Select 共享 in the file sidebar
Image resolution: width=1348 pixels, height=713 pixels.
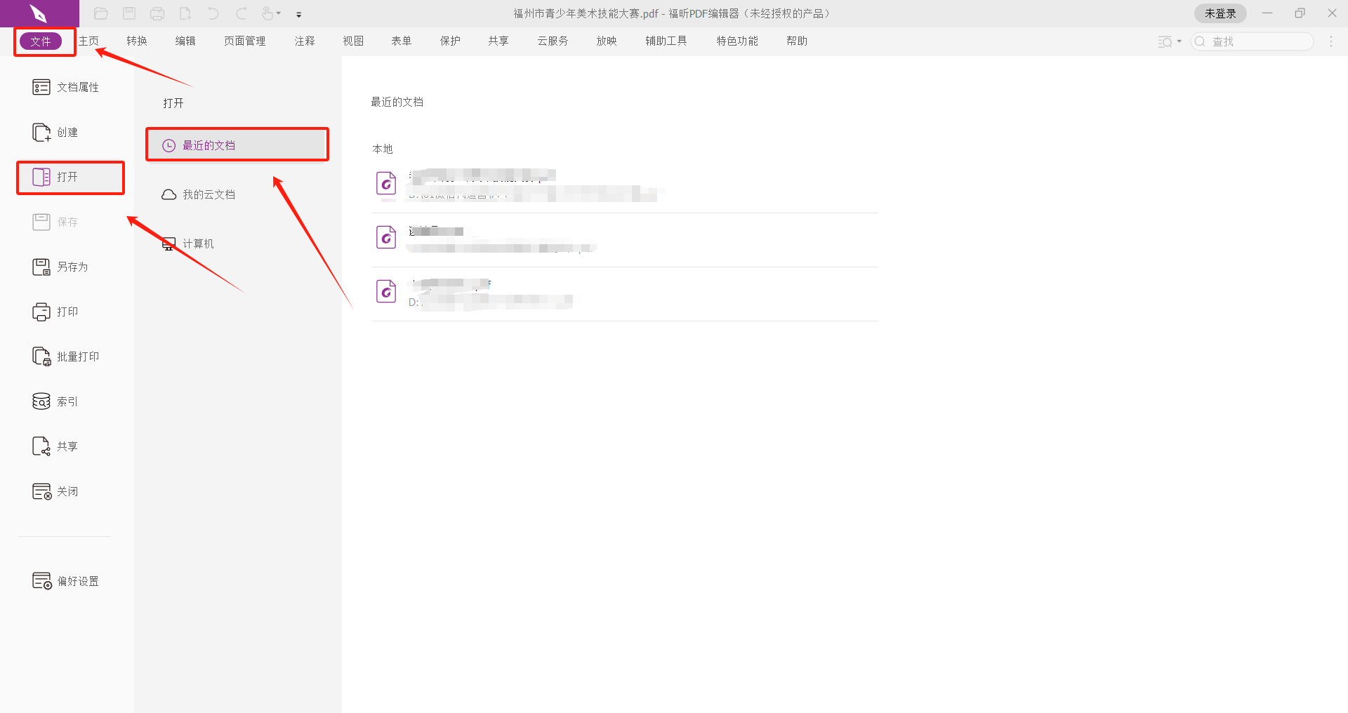(x=55, y=446)
